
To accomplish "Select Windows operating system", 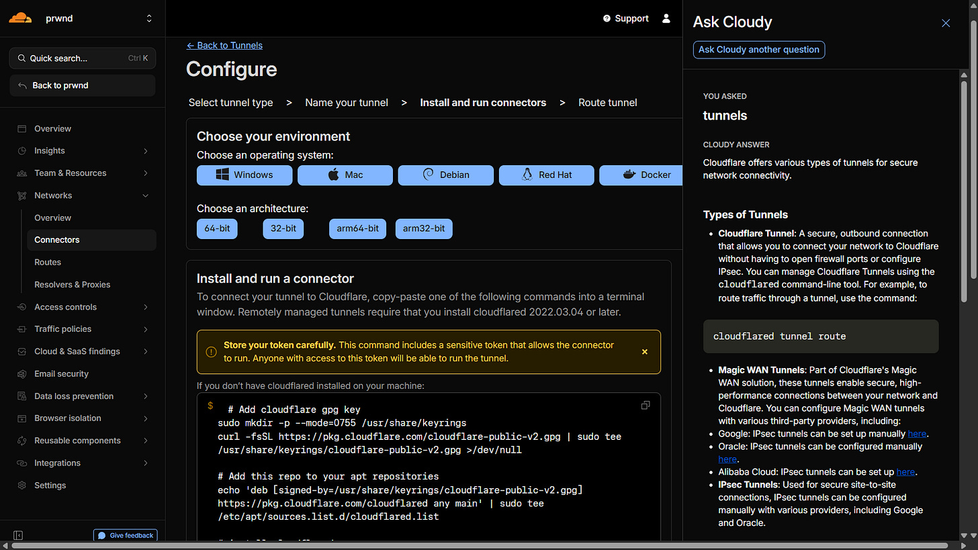I will 244,175.
